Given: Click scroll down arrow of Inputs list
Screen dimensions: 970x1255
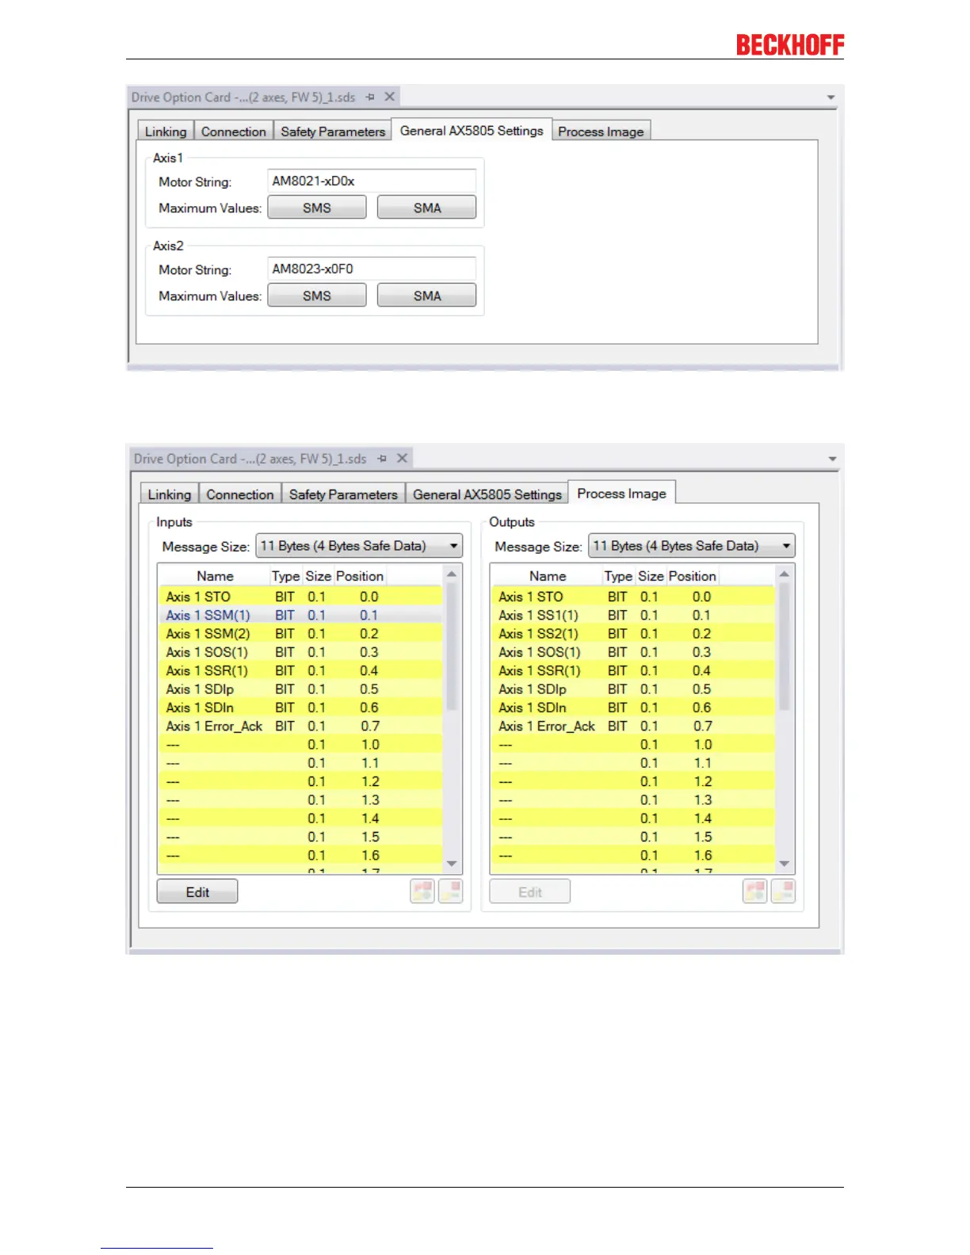Looking at the screenshot, I should coord(452,864).
